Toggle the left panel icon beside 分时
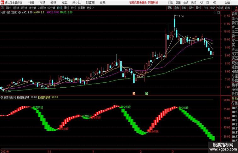 tap(2, 8)
